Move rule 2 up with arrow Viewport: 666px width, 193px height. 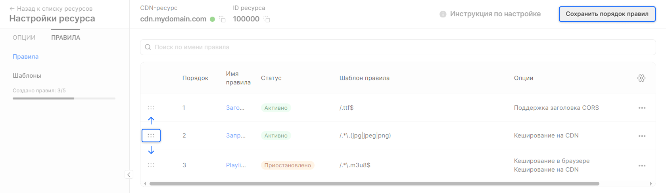coord(151,120)
